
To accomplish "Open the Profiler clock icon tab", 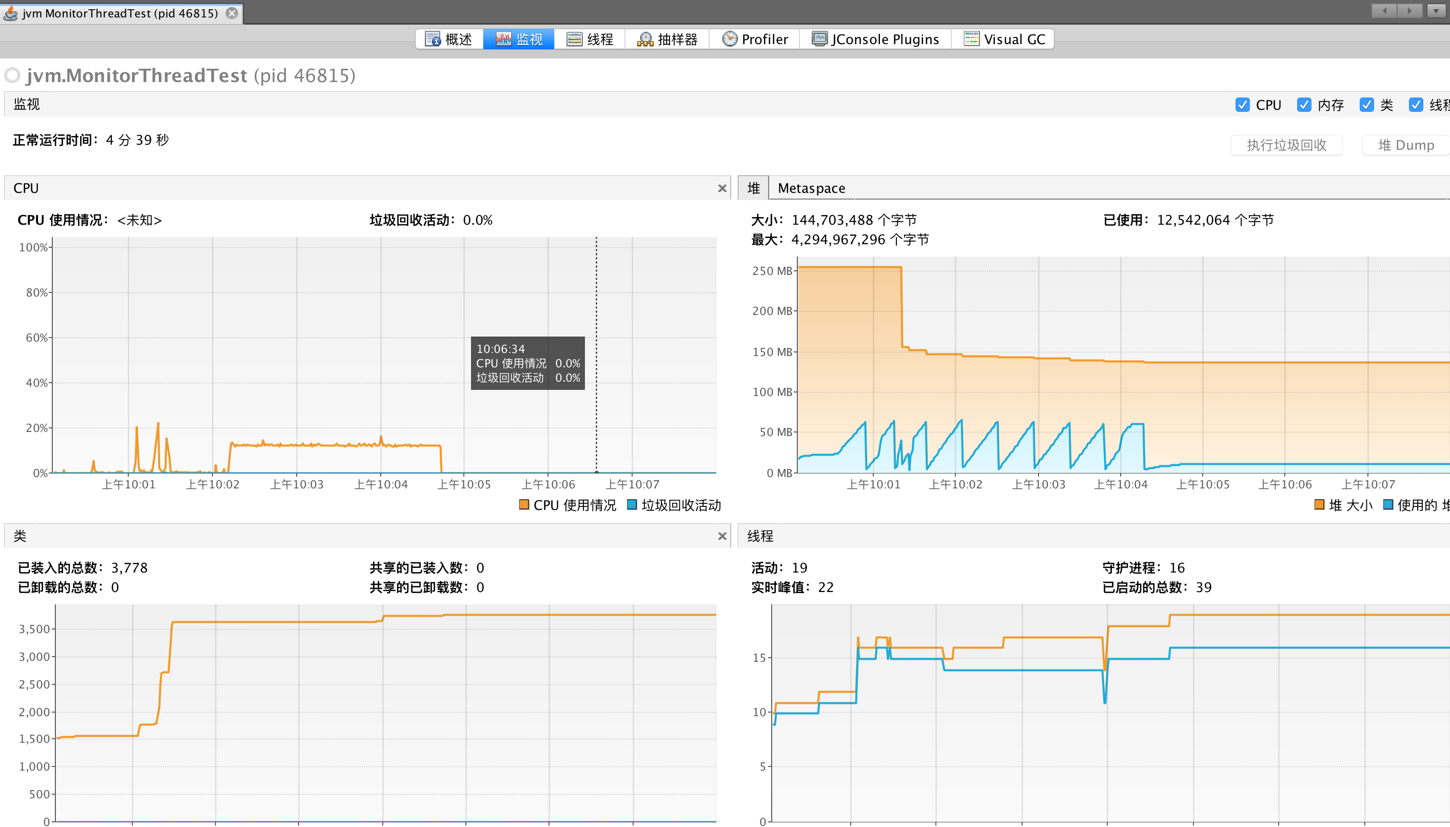I will pos(729,38).
